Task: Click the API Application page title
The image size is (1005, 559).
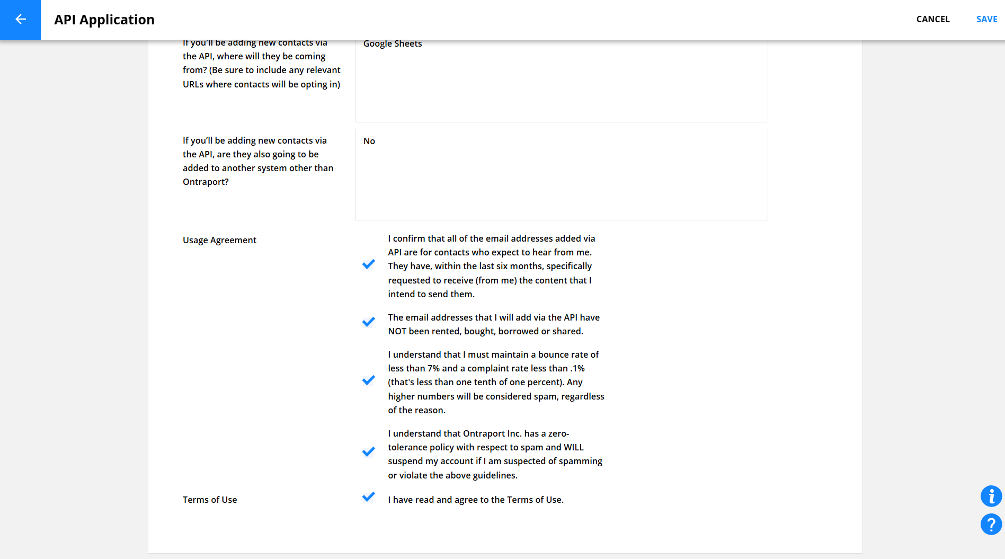Action: click(x=104, y=20)
